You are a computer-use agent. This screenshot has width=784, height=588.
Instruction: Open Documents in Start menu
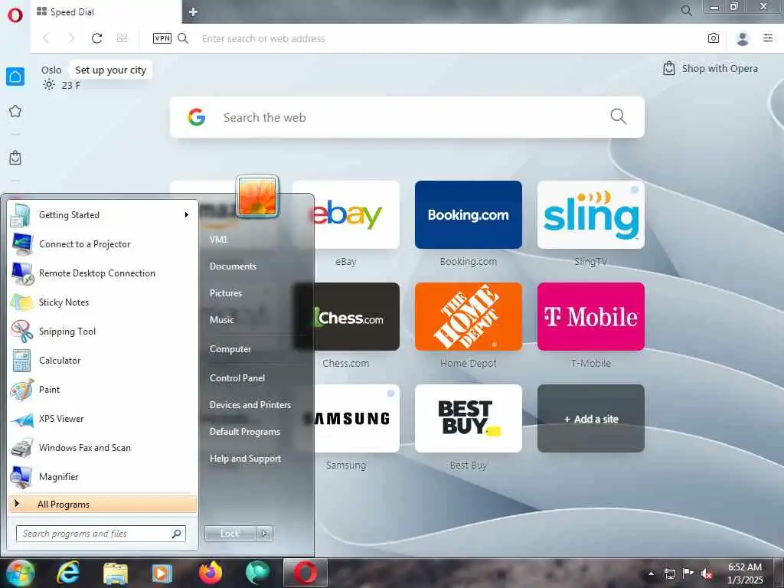(x=233, y=266)
